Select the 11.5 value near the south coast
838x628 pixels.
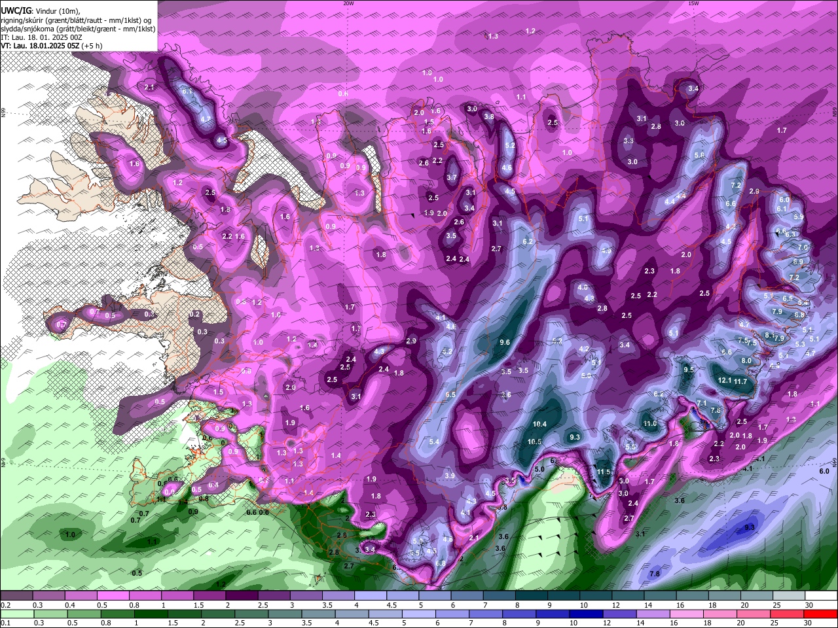tap(604, 472)
